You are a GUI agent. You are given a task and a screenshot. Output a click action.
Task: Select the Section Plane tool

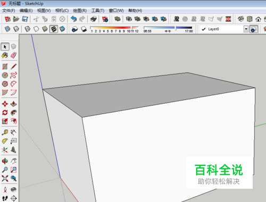pyautogui.click(x=14, y=198)
